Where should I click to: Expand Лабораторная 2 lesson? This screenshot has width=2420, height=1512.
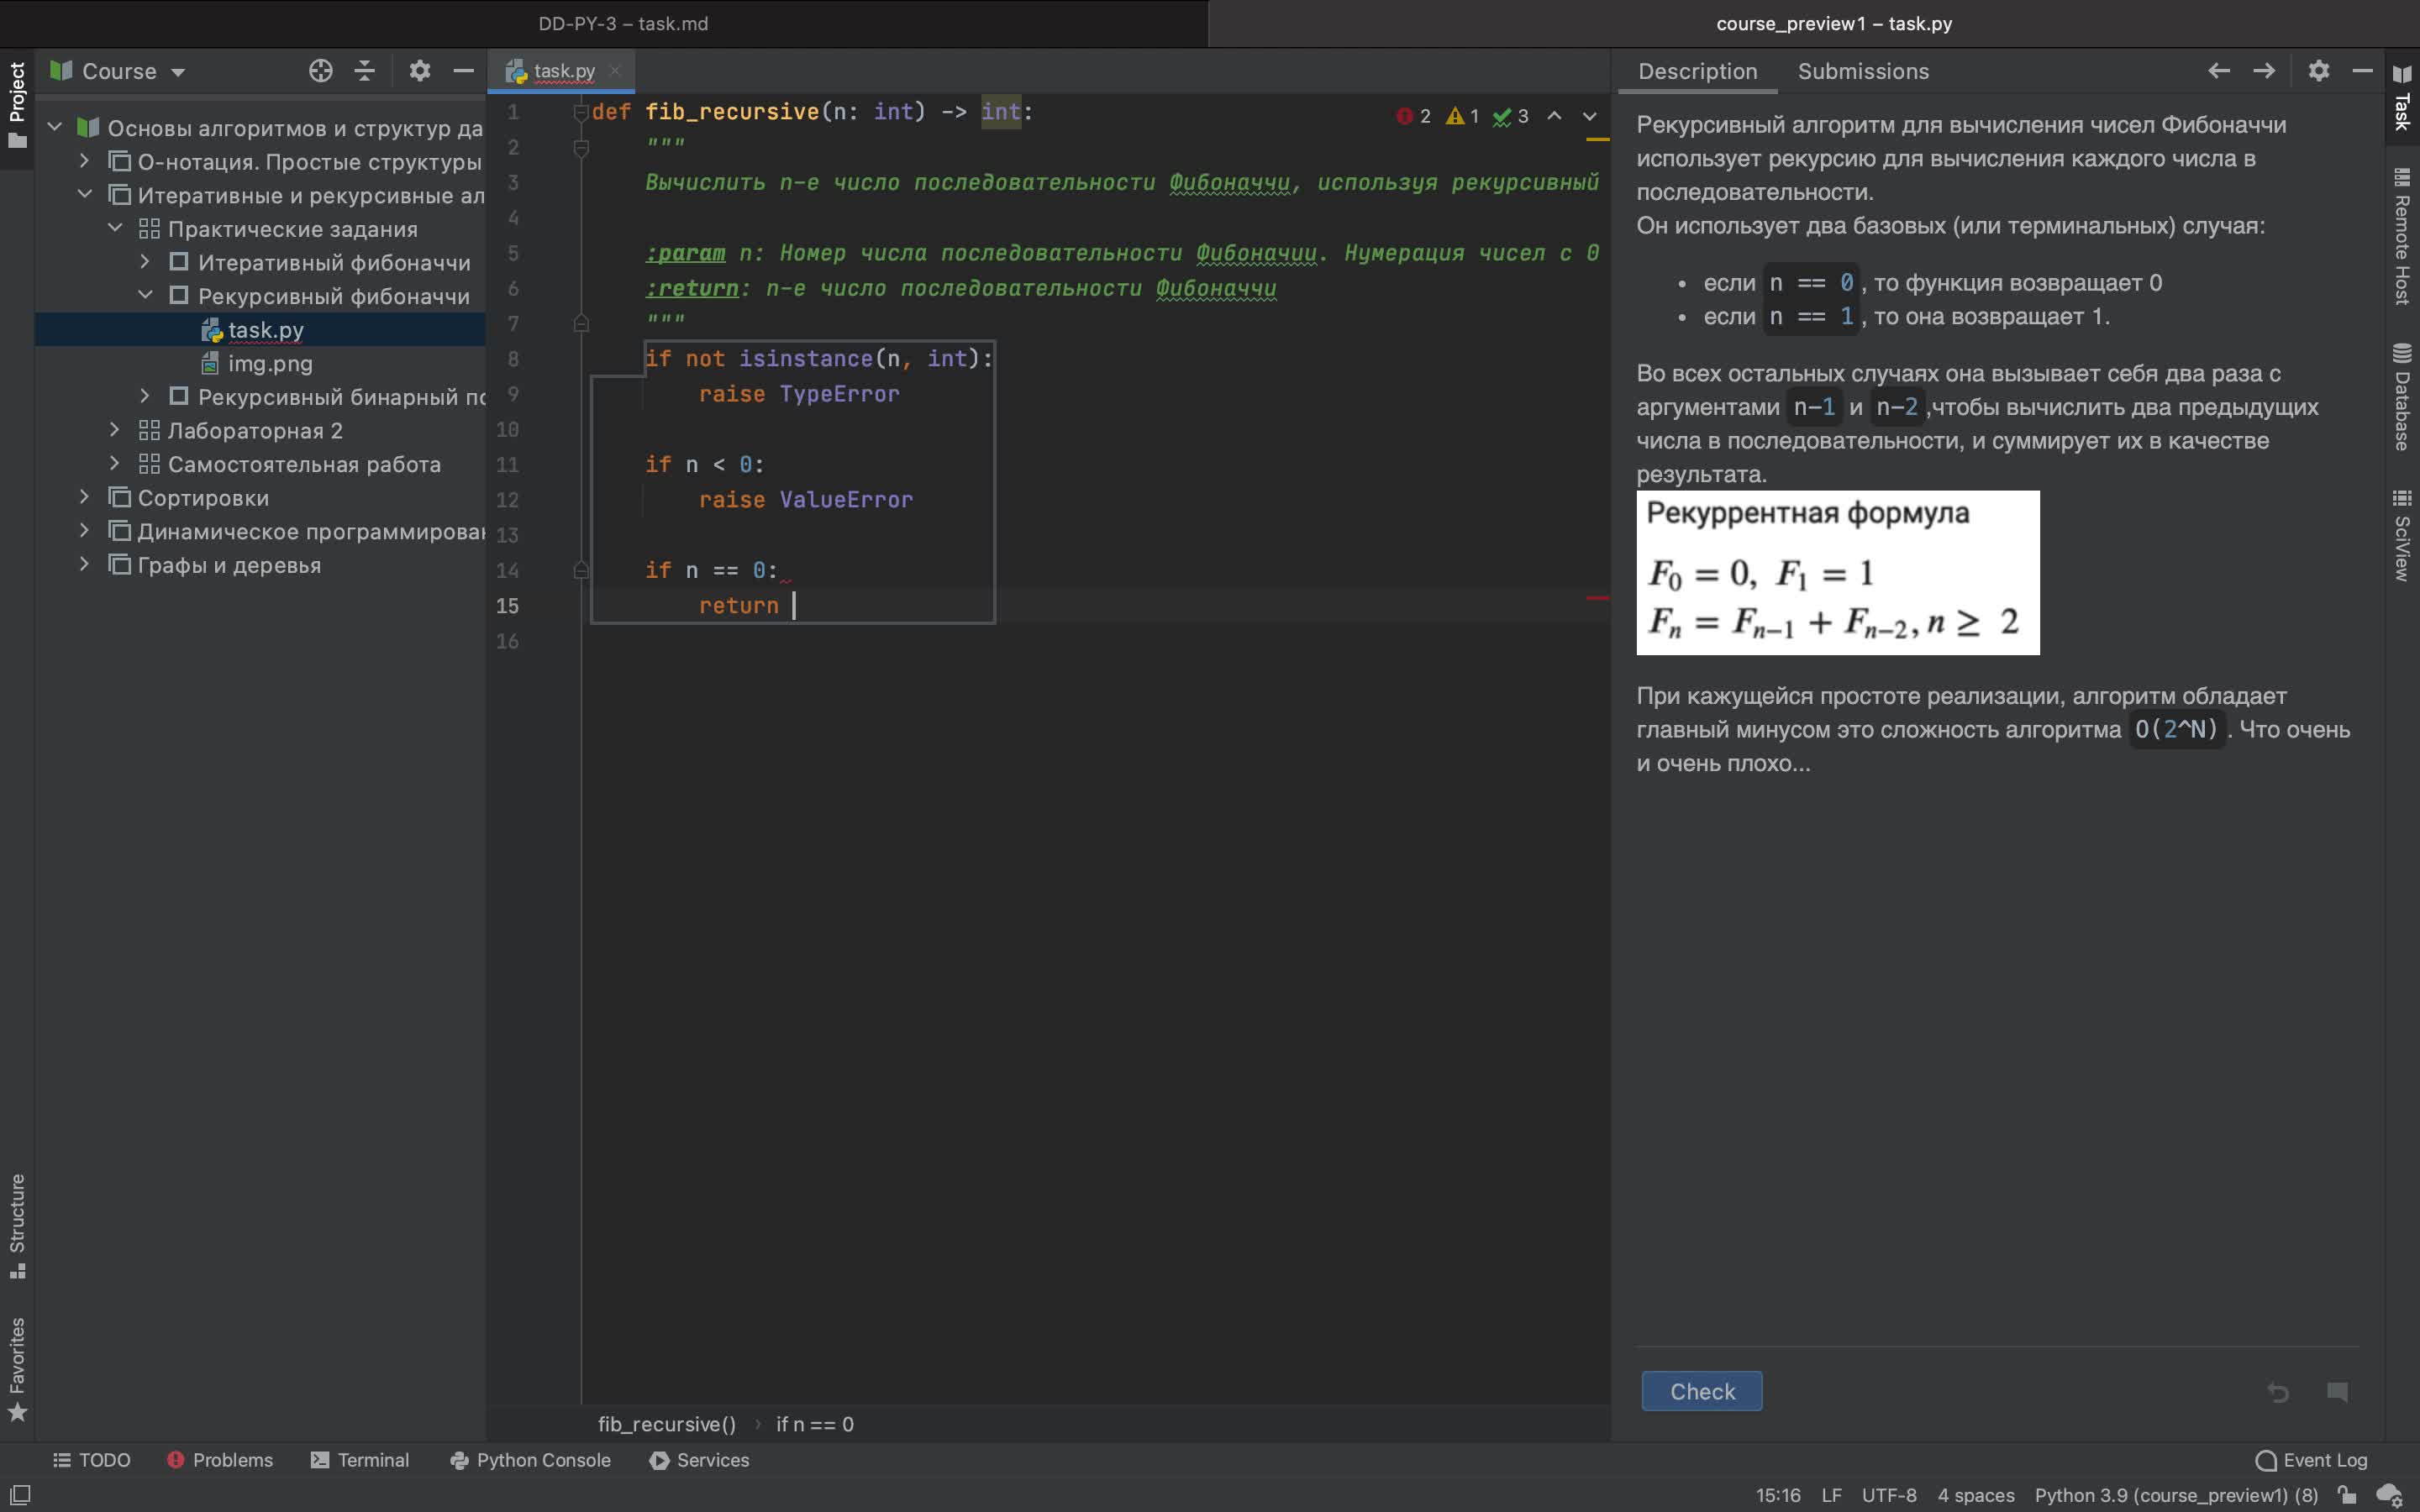[x=115, y=429]
